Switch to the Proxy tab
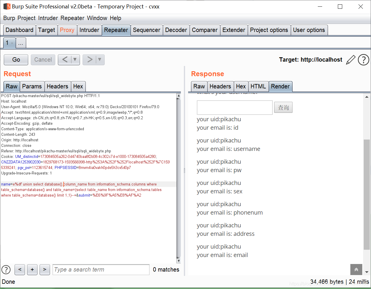This screenshot has width=371, height=289. coord(67,30)
